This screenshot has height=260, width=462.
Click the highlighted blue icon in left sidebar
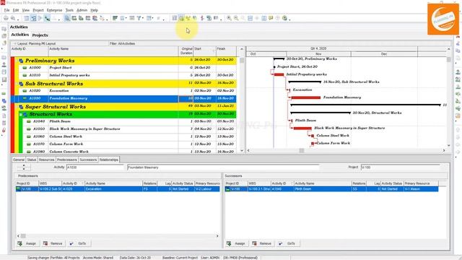pos(4,101)
